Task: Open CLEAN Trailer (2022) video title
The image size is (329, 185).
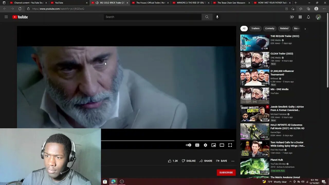Action: point(282,54)
